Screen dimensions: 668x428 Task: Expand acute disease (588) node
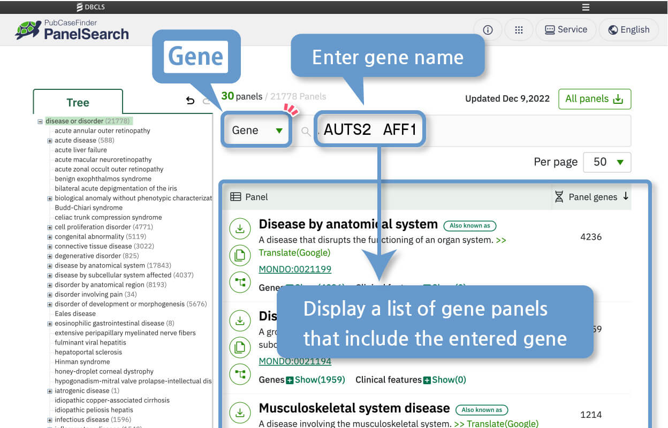pos(50,141)
